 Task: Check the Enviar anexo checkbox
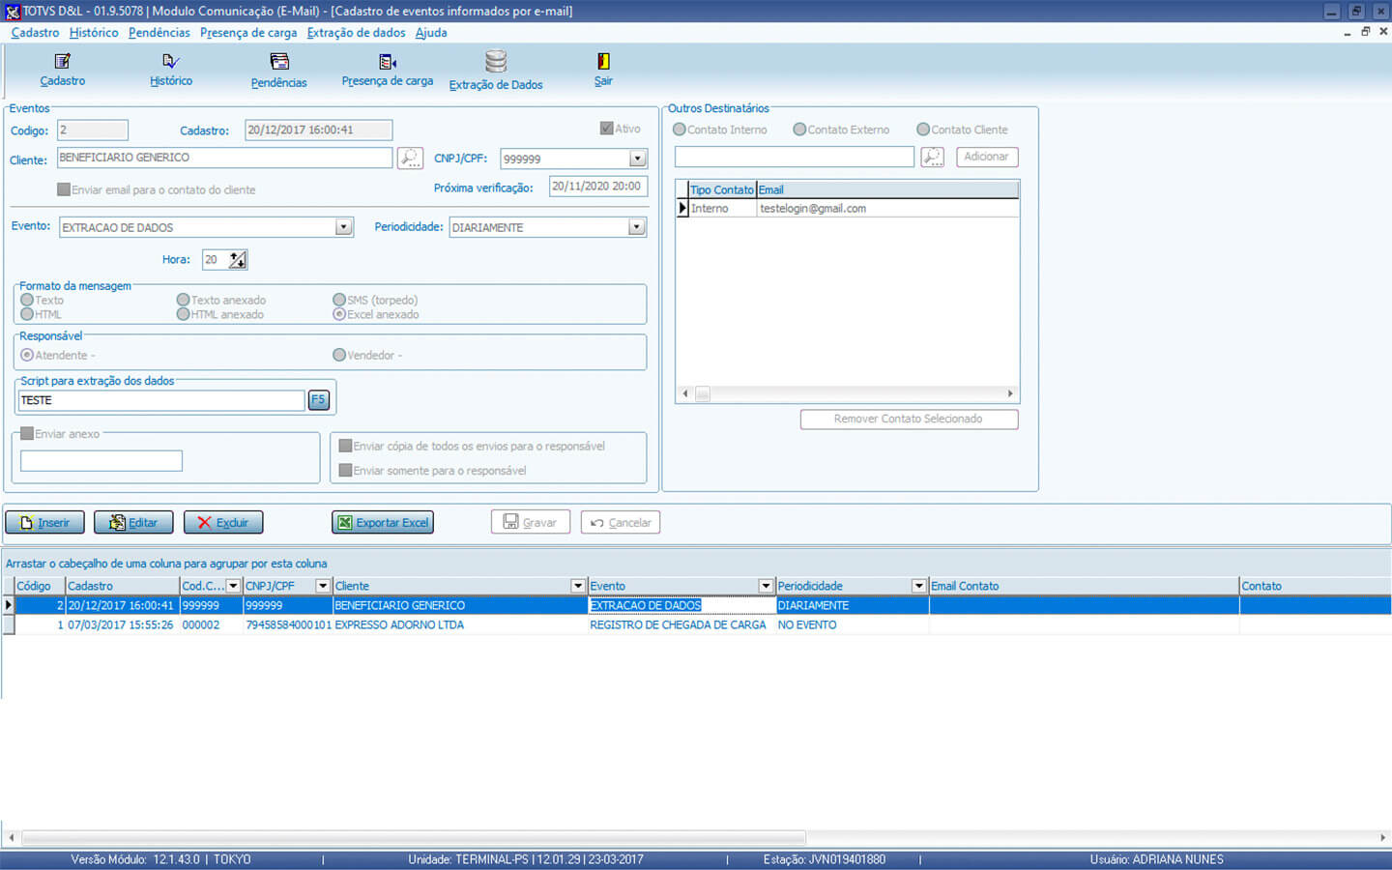coord(27,434)
